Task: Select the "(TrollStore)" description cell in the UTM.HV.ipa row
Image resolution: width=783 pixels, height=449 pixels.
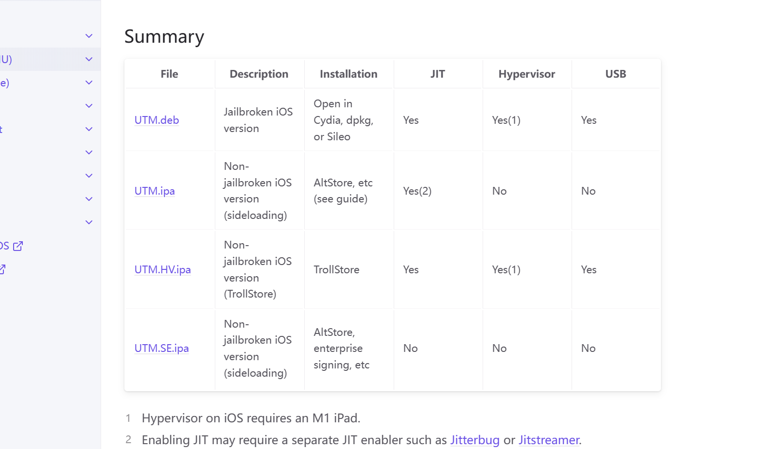Action: [x=259, y=269]
